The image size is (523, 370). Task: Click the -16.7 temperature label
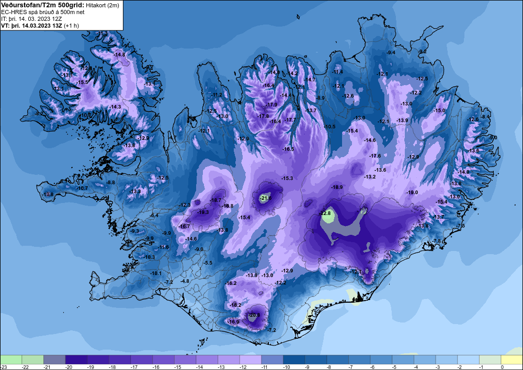184,226
